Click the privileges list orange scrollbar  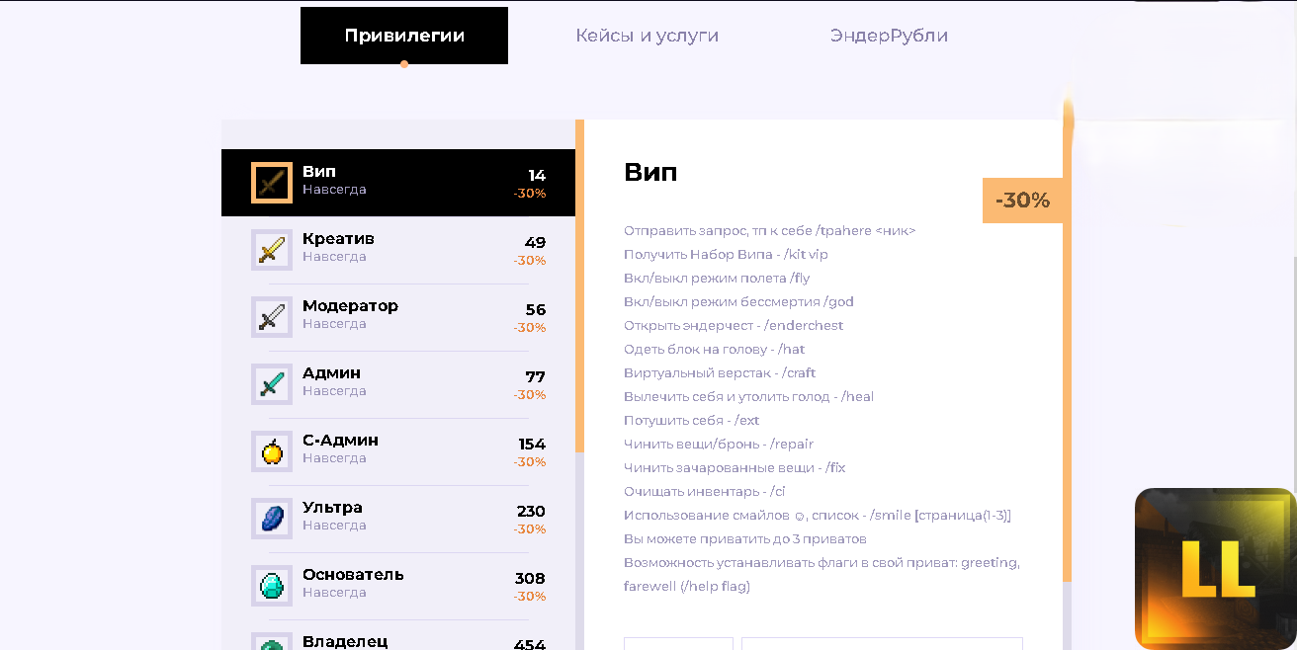point(579,286)
